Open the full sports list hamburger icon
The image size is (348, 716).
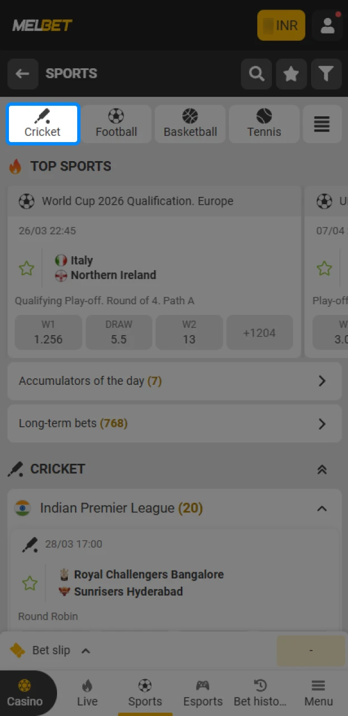pos(322,124)
